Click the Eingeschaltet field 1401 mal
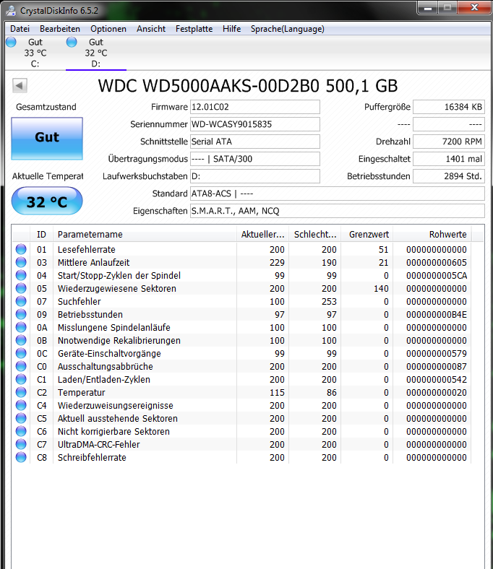 449,159
